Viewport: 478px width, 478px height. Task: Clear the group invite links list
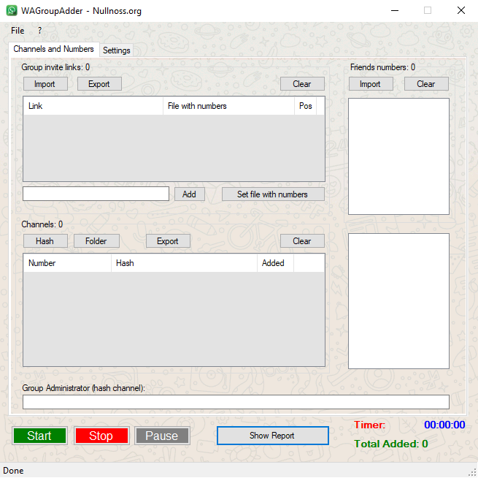coord(302,84)
